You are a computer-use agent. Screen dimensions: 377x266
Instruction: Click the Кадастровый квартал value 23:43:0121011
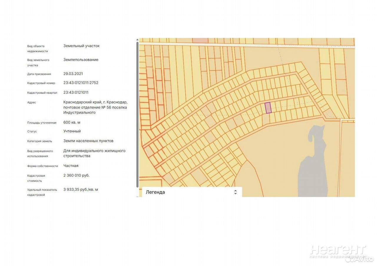click(76, 92)
